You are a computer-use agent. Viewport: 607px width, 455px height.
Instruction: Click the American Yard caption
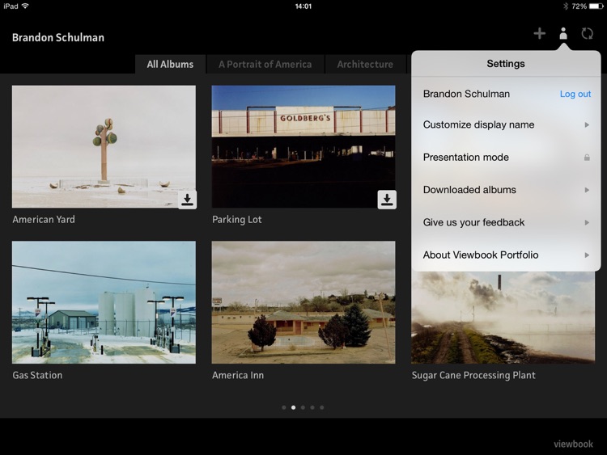pyautogui.click(x=44, y=220)
